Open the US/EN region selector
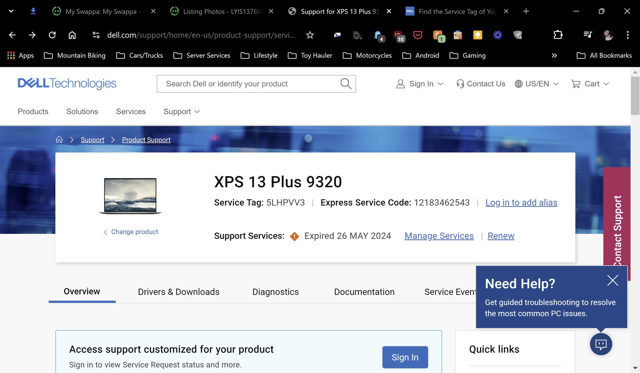640x373 pixels. [537, 84]
